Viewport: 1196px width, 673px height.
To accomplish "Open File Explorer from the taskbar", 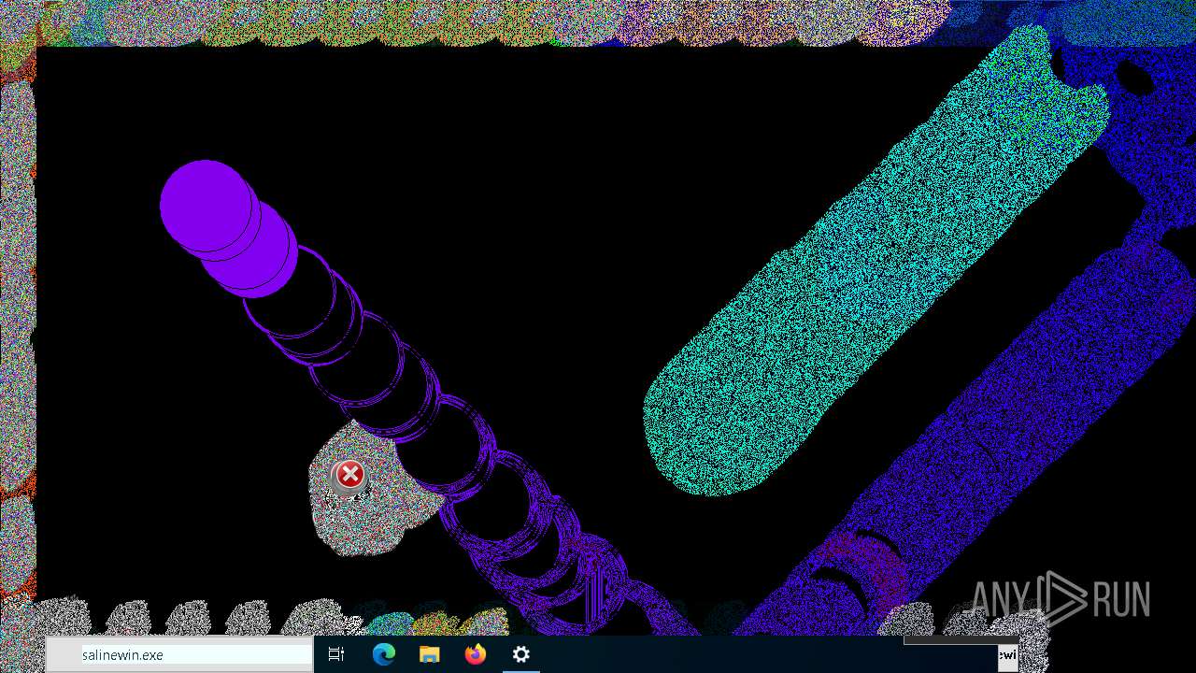I will 429,654.
